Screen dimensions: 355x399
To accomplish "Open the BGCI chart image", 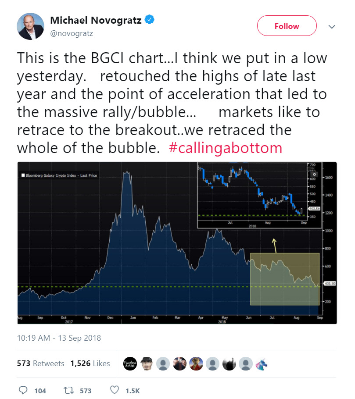I will [177, 243].
